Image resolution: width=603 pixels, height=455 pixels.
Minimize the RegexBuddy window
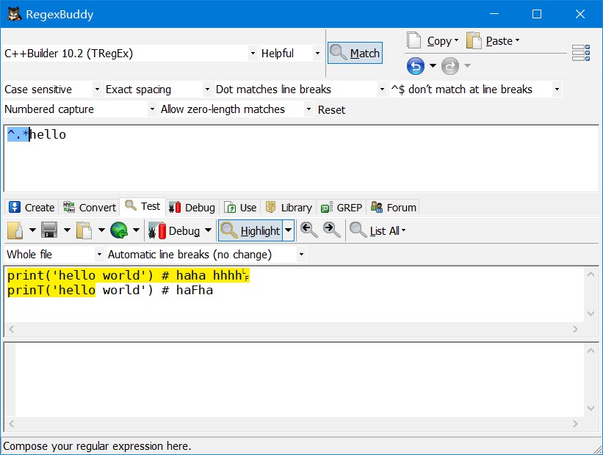coord(494,14)
